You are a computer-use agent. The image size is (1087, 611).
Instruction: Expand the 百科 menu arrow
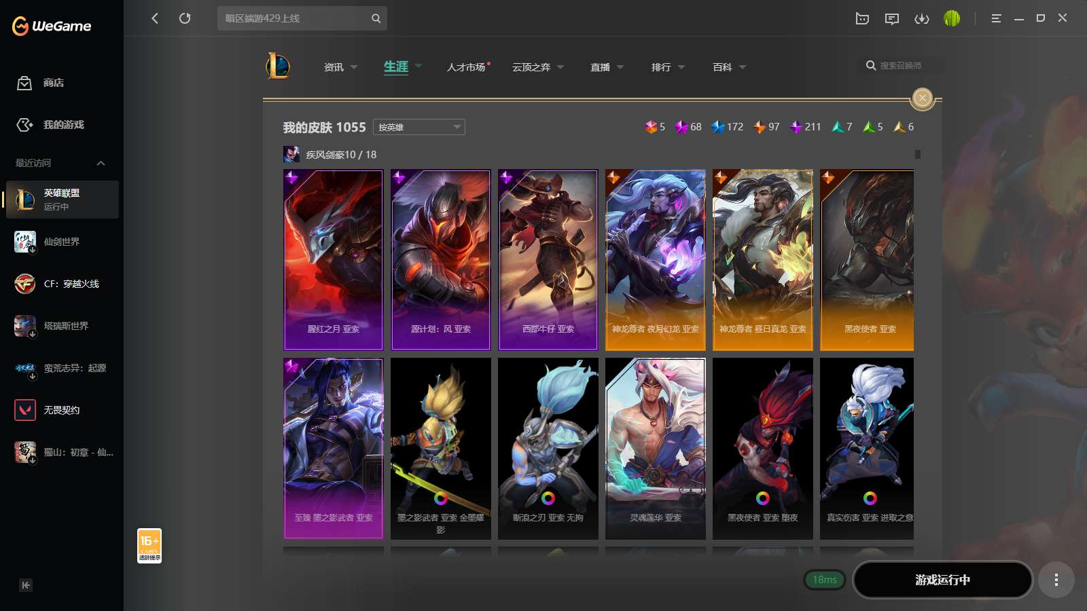743,67
